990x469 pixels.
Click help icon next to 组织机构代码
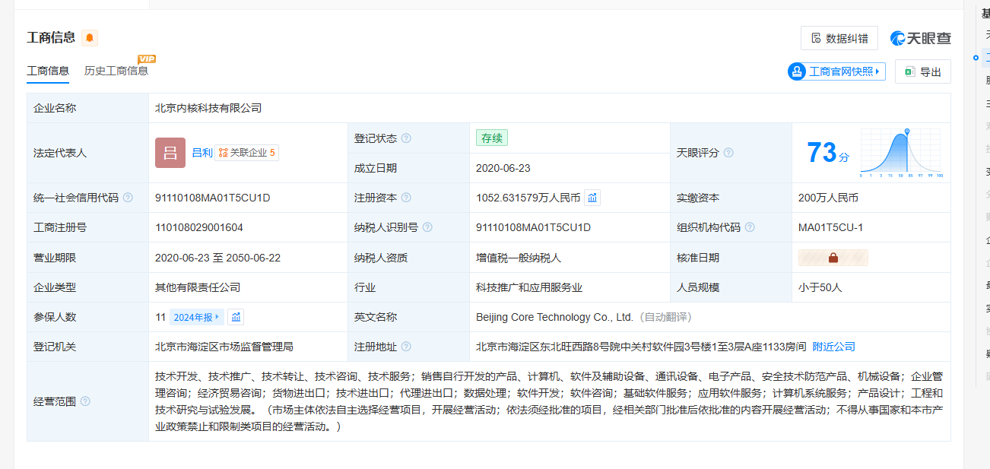pos(750,227)
